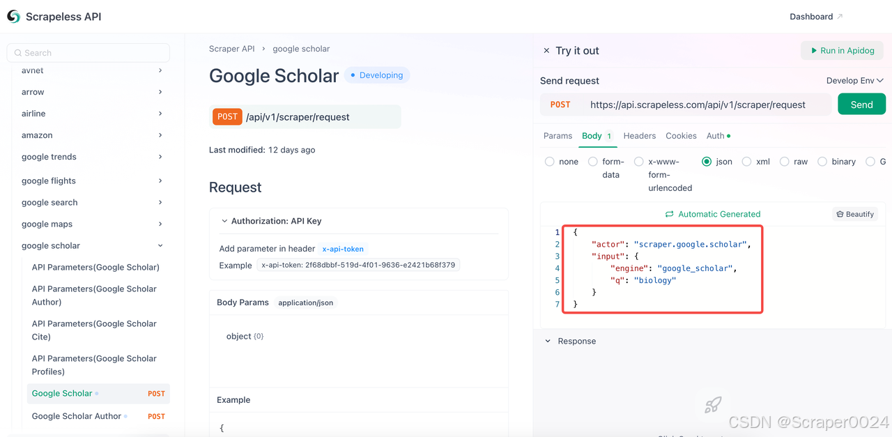
Task: Click the orange POST badge beside the endpoint path
Action: pyautogui.click(x=227, y=117)
